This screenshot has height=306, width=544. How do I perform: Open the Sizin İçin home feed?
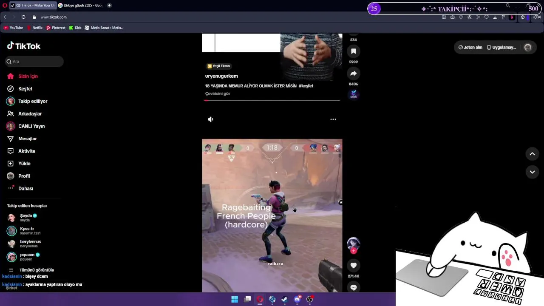click(23, 76)
